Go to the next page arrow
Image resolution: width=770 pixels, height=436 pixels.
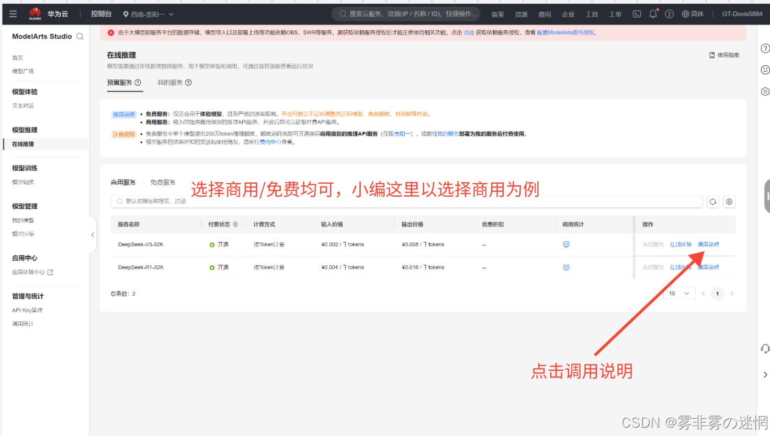[732, 293]
